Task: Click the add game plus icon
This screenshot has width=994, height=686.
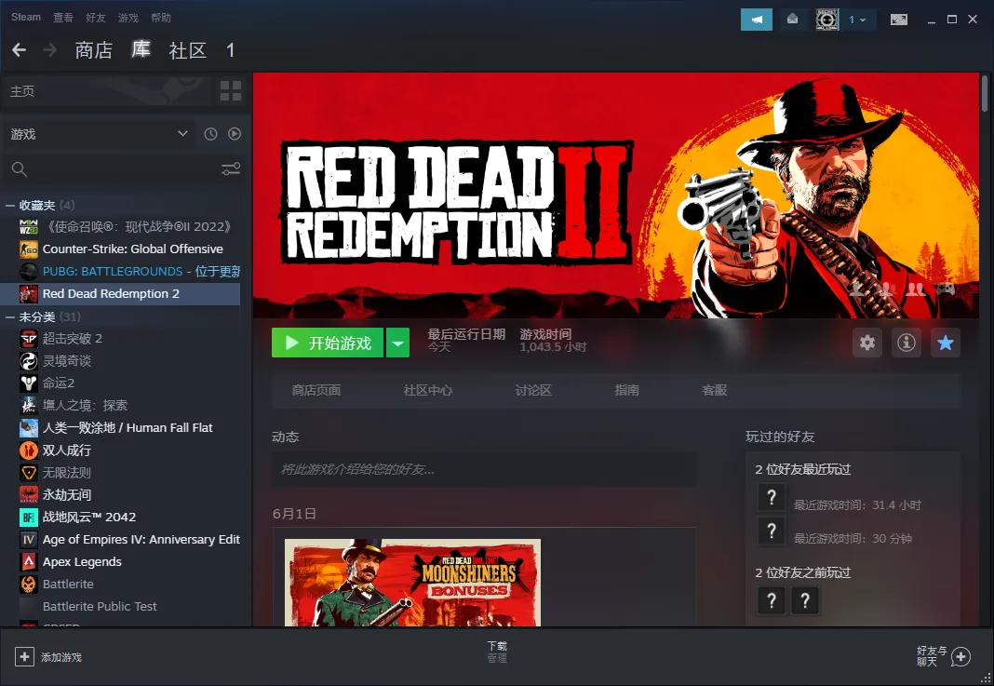Action: [24, 657]
